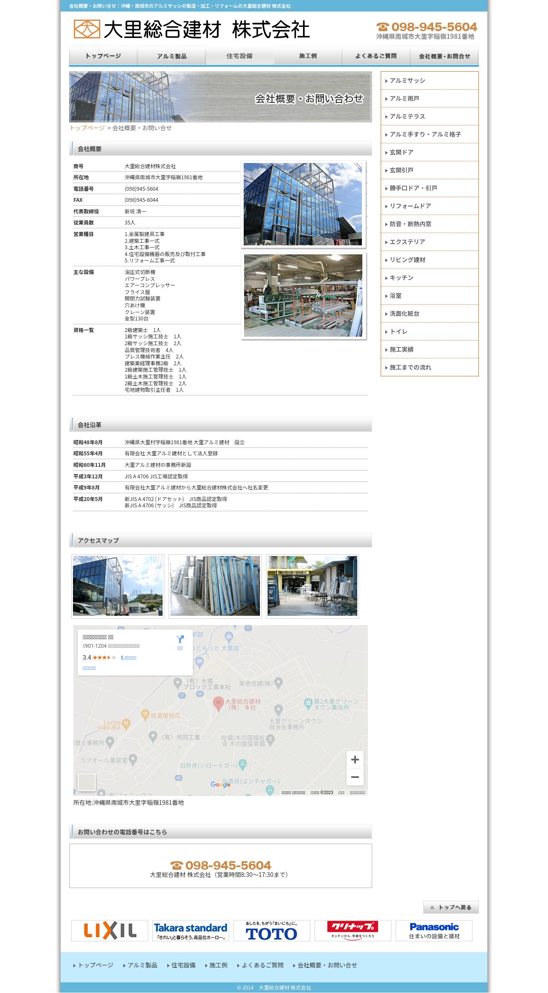Open the review count link in map card
548x993 pixels.
pos(128,658)
